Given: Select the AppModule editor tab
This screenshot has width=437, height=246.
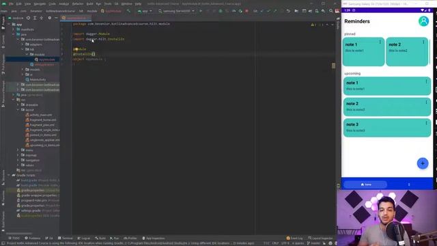Looking at the screenshot, I should (75, 18).
